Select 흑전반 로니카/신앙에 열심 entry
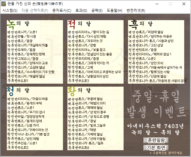Screen dimensions: 191x157 [x=148, y=76]
